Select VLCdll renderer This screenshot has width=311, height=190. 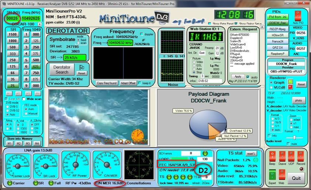(271, 87)
